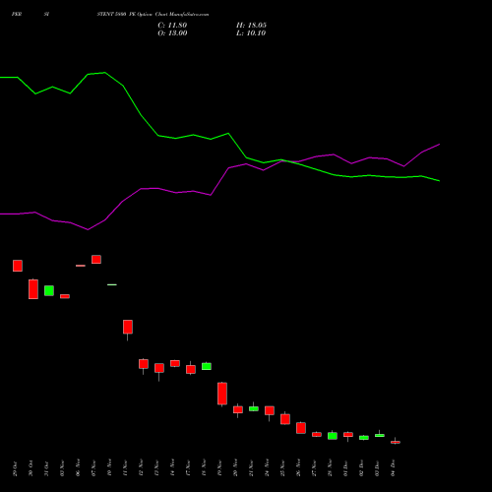492x492 pixels.
Task: Click the chart title ending in 'PE Option Chart'
Action: (153, 15)
